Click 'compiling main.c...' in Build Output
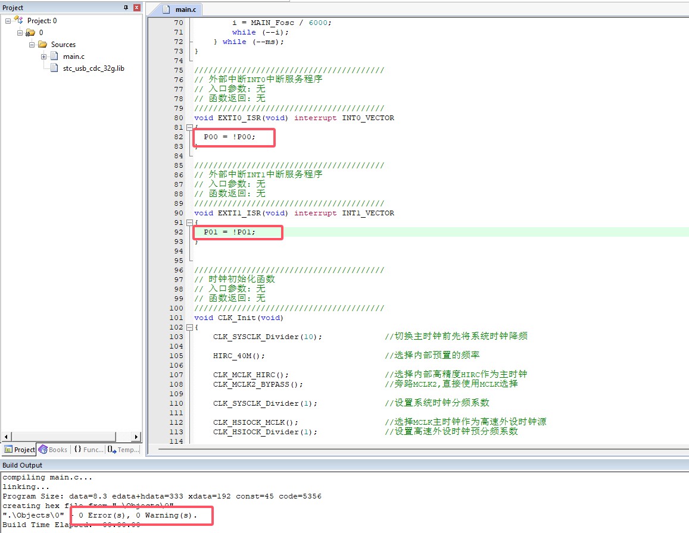 click(48, 477)
